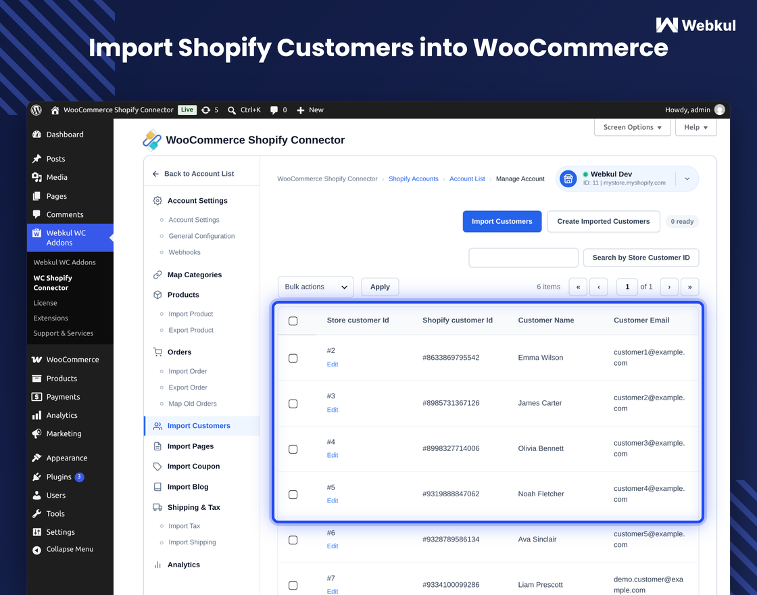757x595 pixels.
Task: Click the Apply button
Action: pos(380,287)
